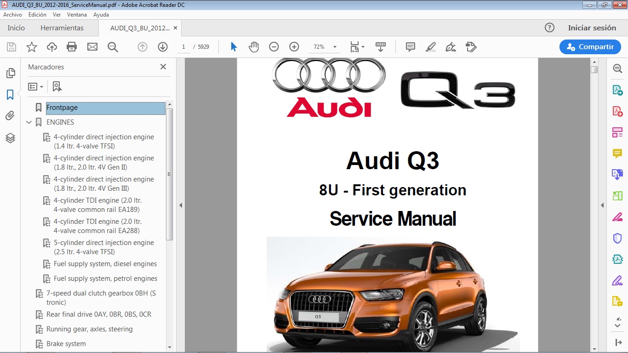Viewport: 628px width, 353px height.
Task: Open the page thumbnails panel
Action: pos(10,73)
